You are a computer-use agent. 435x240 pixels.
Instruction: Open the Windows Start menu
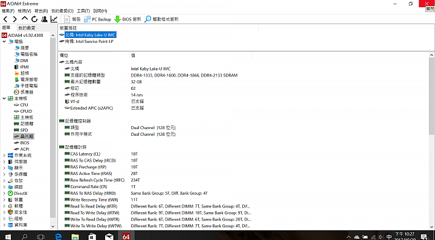point(7,236)
